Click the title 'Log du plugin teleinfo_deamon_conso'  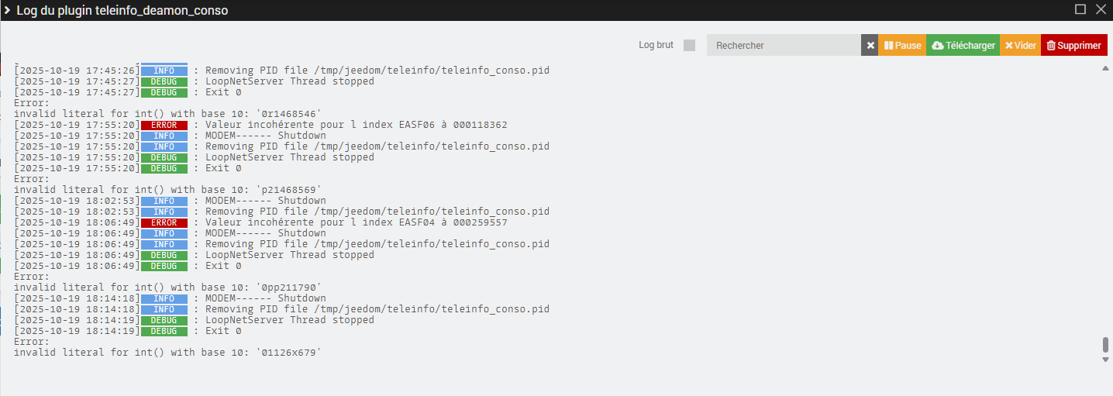point(122,11)
